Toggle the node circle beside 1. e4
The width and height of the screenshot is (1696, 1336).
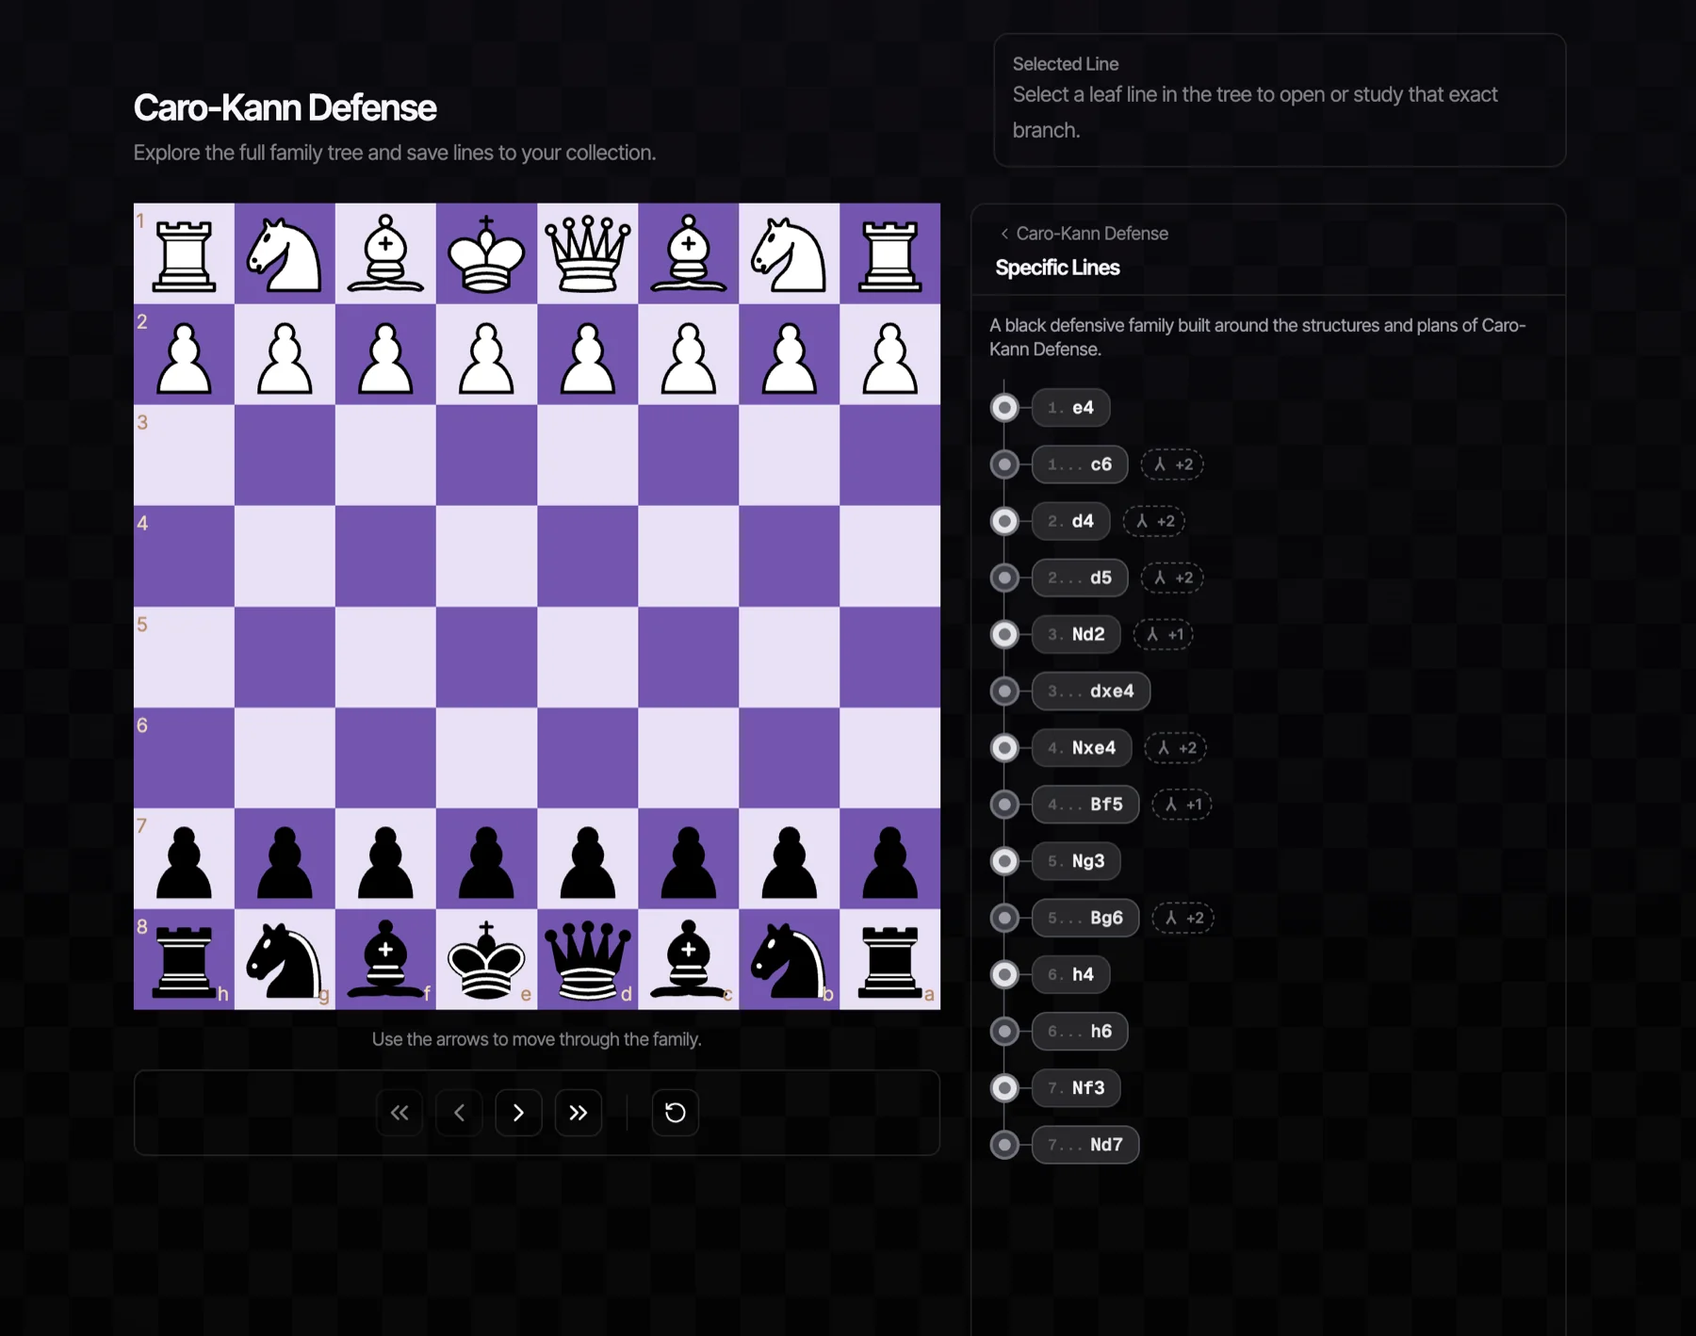(x=1004, y=408)
